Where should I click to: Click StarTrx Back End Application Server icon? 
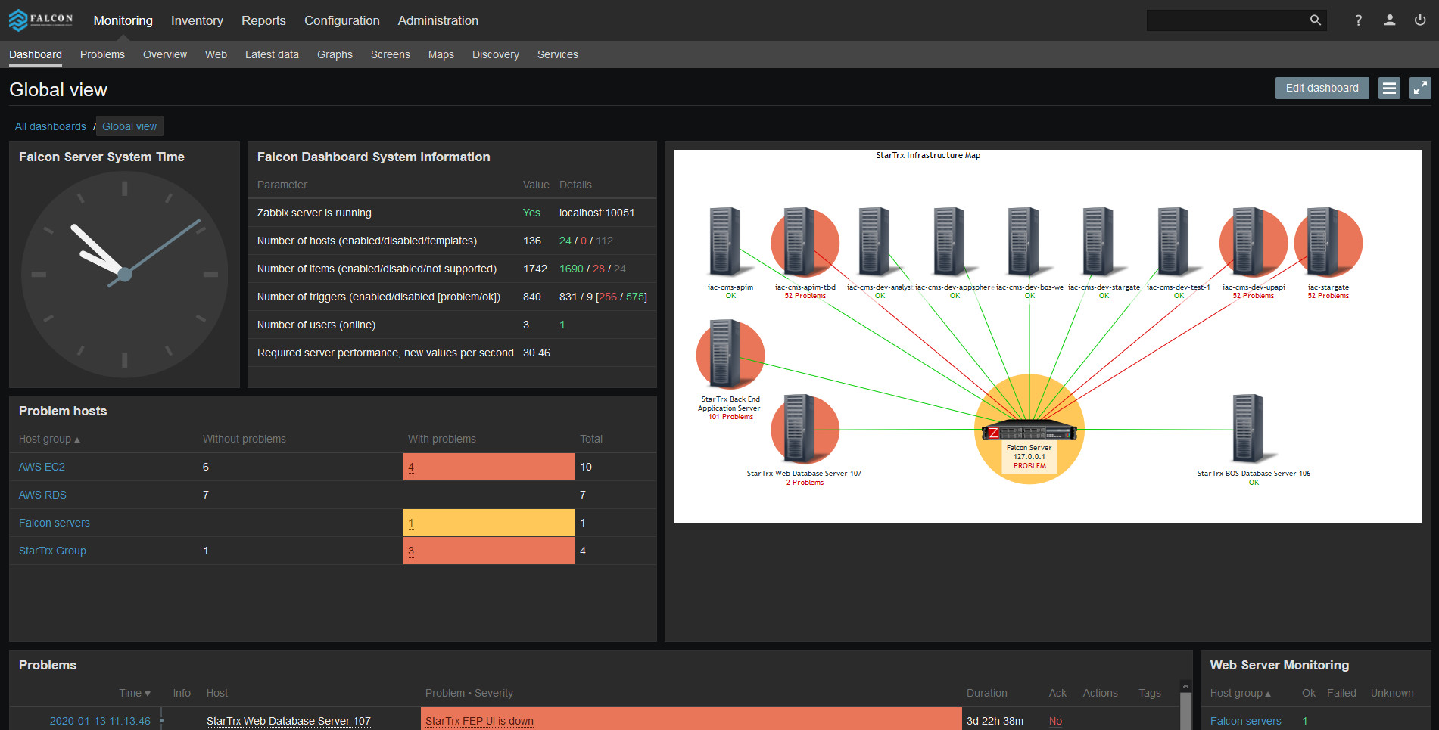(x=730, y=354)
